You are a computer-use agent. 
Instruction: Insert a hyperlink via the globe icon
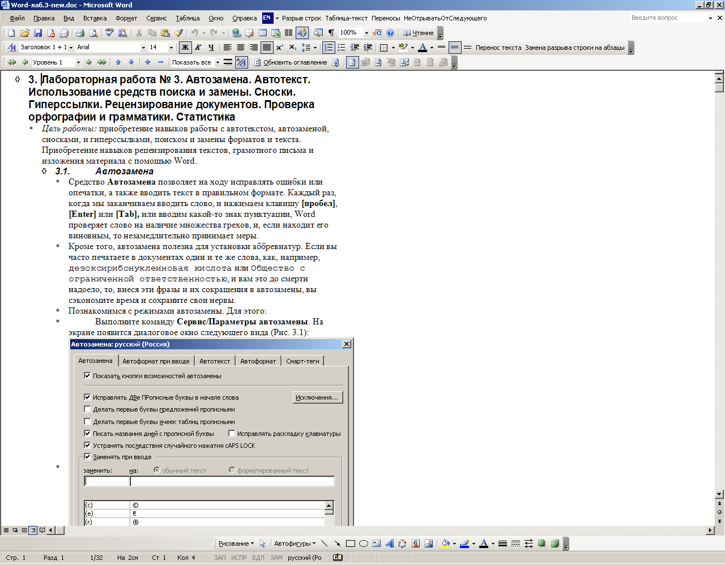click(x=237, y=33)
